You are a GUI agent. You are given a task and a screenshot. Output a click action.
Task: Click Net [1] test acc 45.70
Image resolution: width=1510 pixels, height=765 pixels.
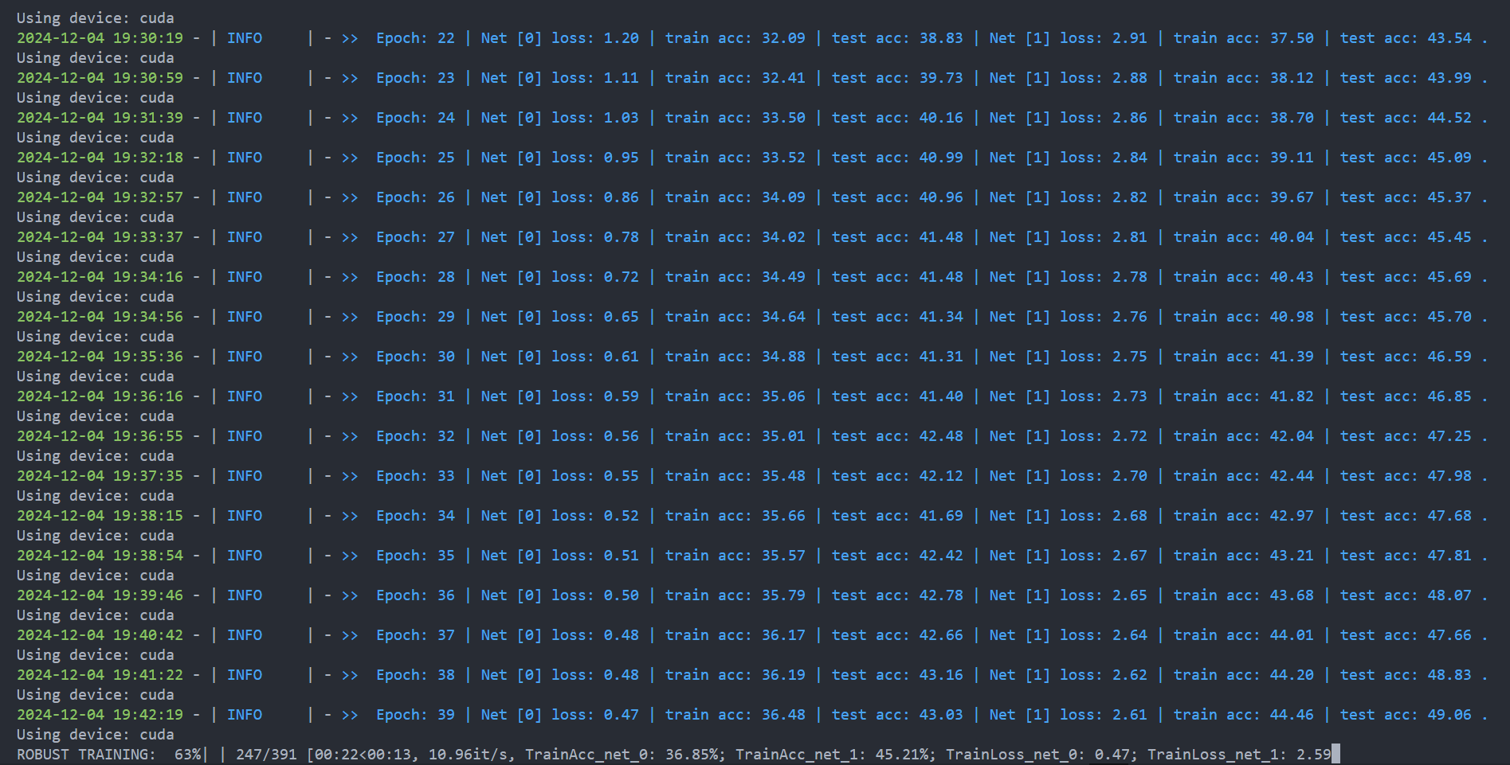(x=1449, y=317)
